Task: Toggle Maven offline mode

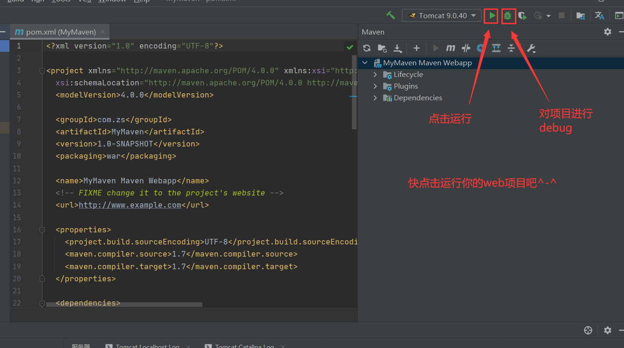Action: [466, 48]
